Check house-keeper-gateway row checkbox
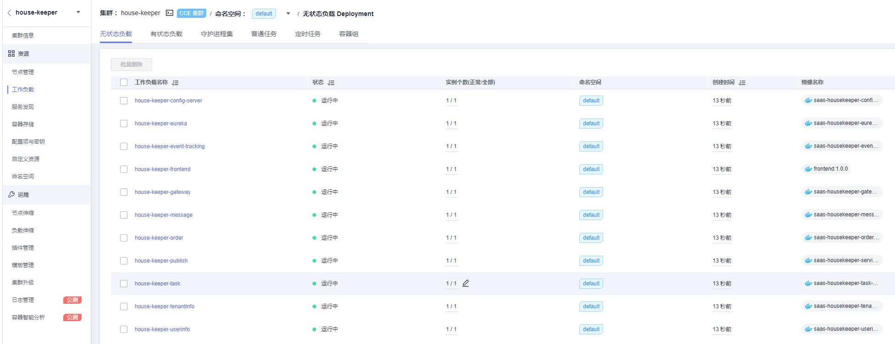The image size is (895, 344). point(124,192)
